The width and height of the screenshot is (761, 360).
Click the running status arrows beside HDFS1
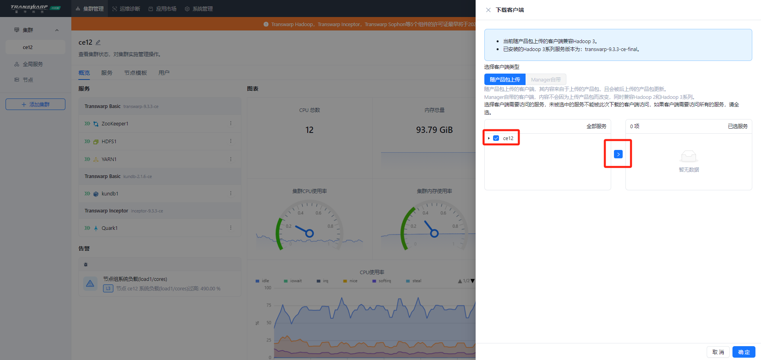(87, 141)
